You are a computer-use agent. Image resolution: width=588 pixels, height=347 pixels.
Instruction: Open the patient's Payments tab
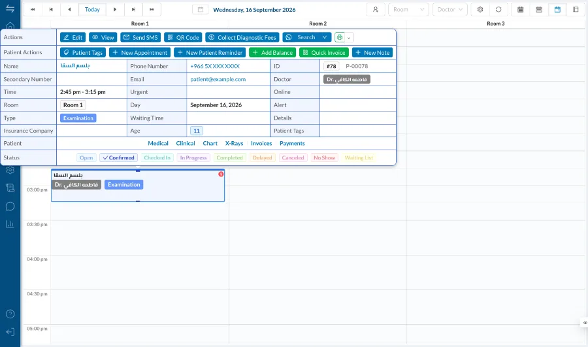(x=292, y=143)
